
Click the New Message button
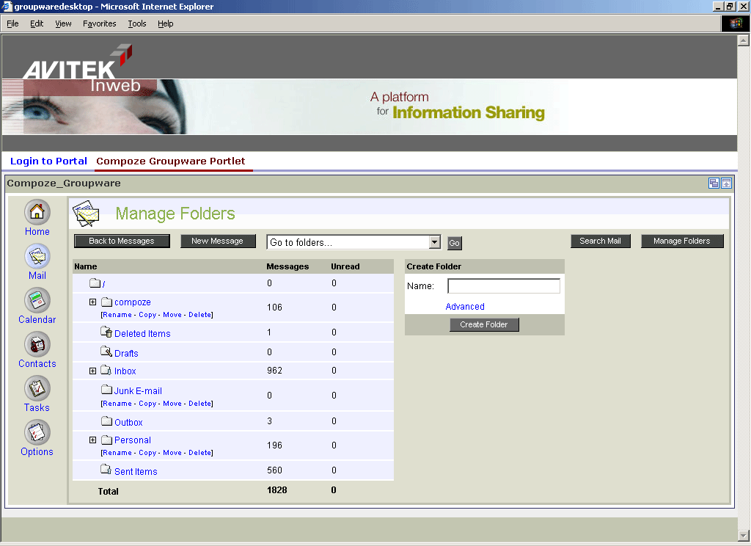(217, 241)
